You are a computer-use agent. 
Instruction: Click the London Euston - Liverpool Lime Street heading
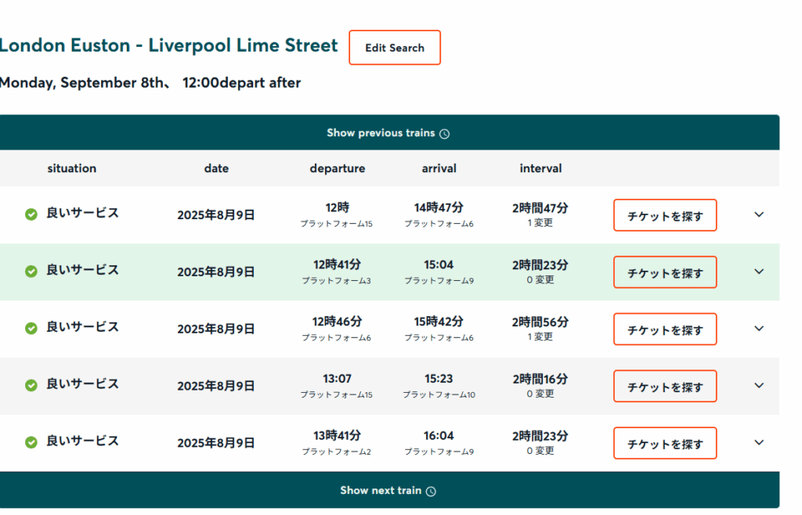tap(169, 45)
